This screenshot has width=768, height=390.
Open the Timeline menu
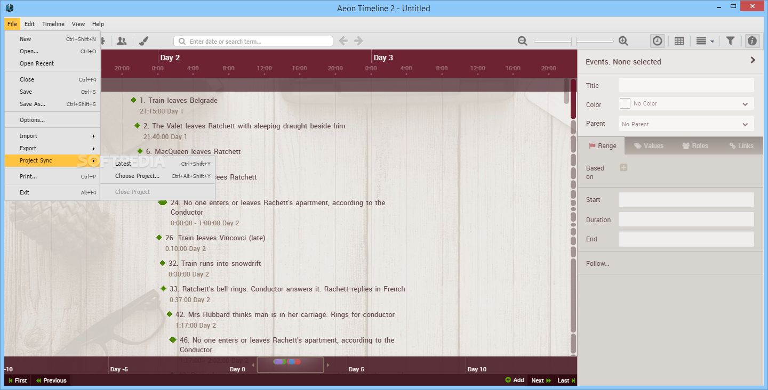pyautogui.click(x=53, y=24)
